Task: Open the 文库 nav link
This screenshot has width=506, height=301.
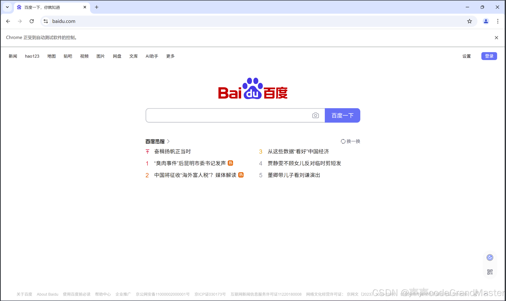Action: click(x=133, y=56)
